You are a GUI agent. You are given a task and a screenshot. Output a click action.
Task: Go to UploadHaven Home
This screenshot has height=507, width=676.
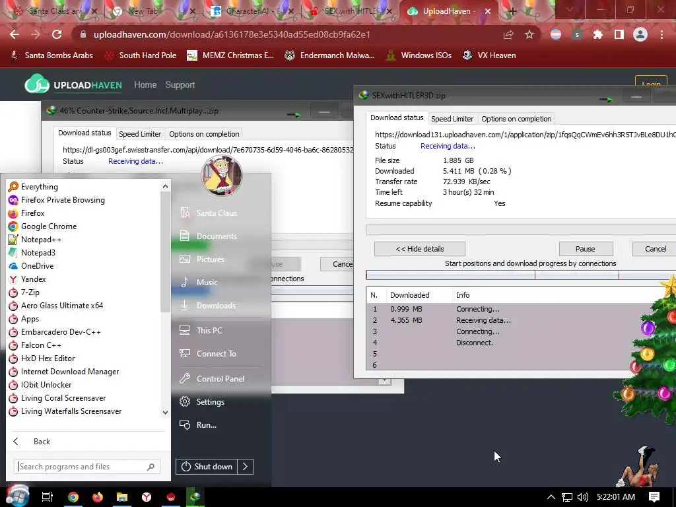145,85
